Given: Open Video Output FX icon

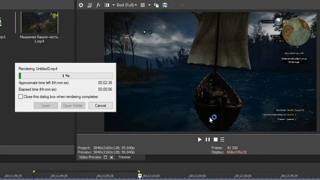Looking at the screenshot, I should 98,5.
